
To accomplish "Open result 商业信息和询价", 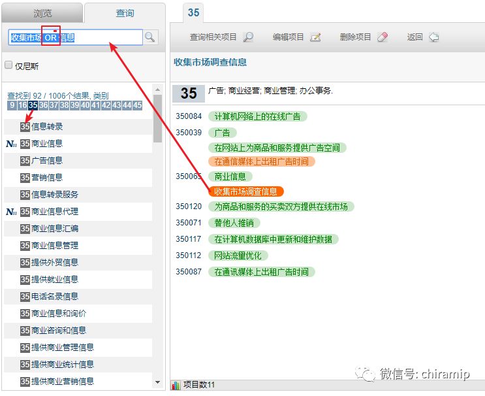I will pyautogui.click(x=59, y=314).
